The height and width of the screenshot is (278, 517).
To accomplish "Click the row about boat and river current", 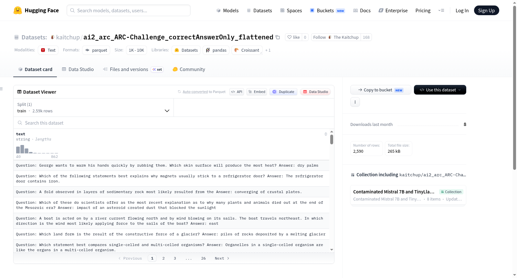I will coord(171,221).
